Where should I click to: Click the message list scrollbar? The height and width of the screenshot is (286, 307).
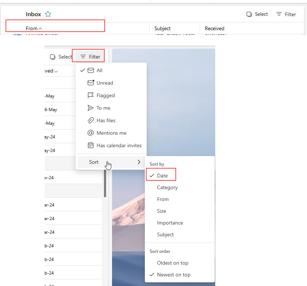(105, 183)
